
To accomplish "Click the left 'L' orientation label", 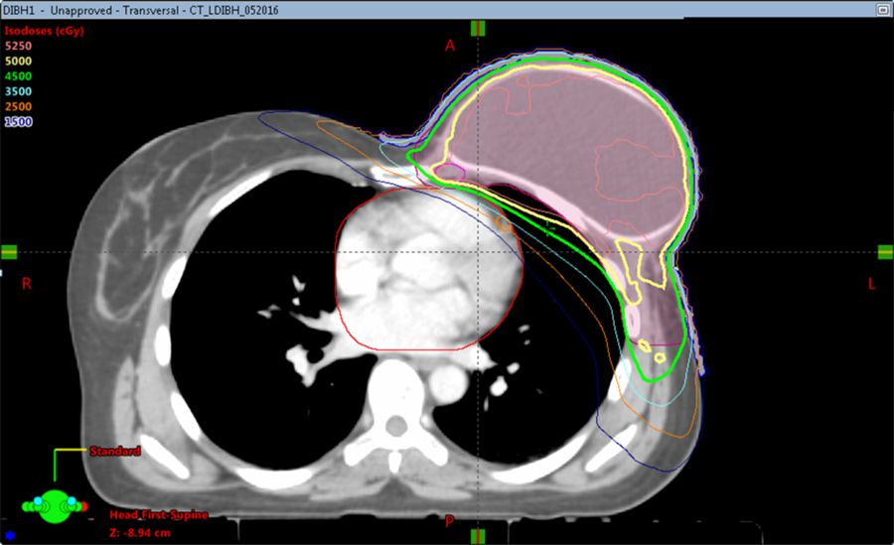I will [872, 284].
